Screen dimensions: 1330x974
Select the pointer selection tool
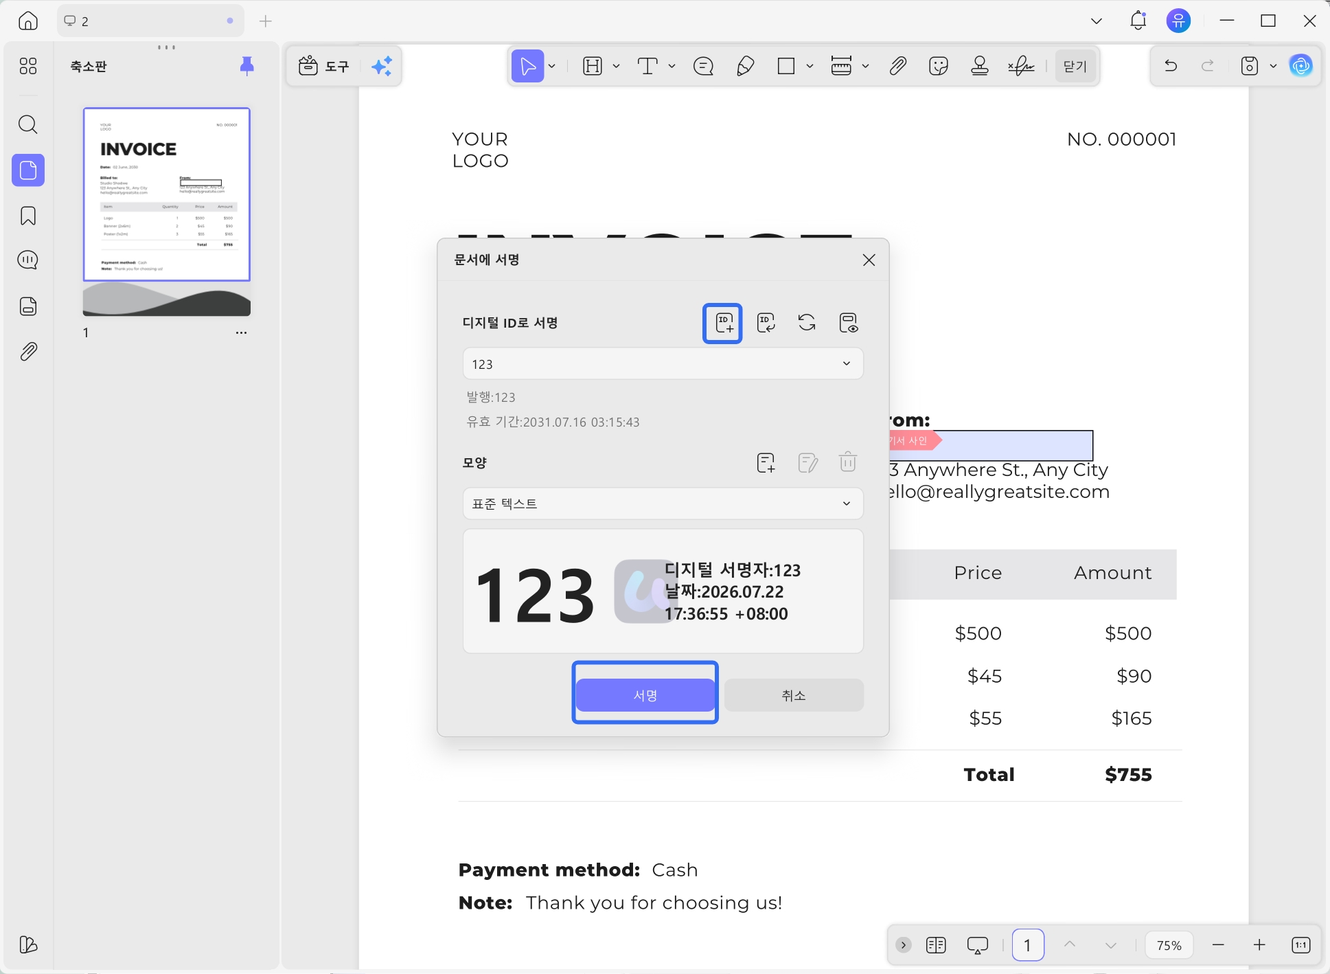pos(527,66)
